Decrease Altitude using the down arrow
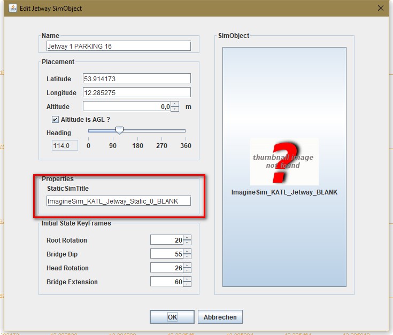 (175, 109)
